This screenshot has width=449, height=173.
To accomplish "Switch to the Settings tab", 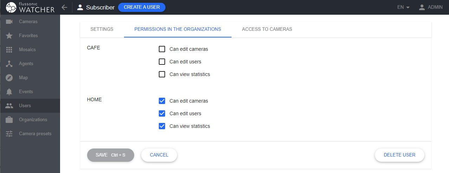I will pos(102,29).
